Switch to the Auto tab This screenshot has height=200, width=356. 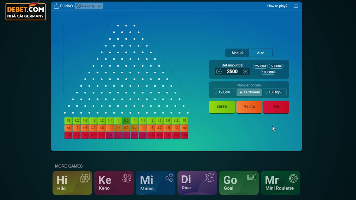pyautogui.click(x=261, y=53)
